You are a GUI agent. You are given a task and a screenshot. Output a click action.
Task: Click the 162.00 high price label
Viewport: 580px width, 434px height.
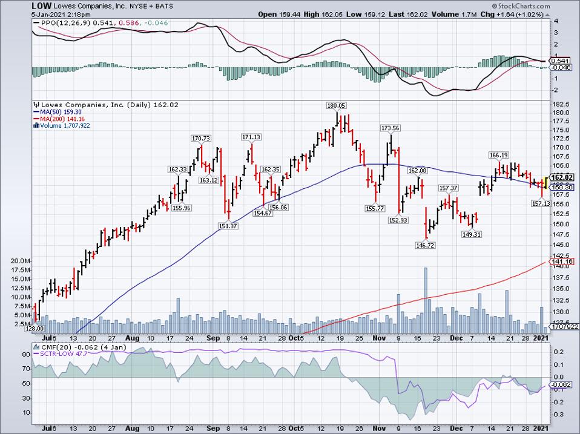click(x=417, y=171)
